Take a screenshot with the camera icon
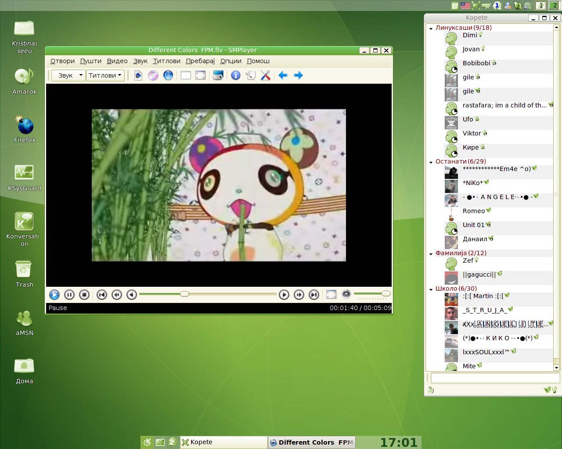The height and width of the screenshot is (449, 562). pyautogui.click(x=218, y=75)
